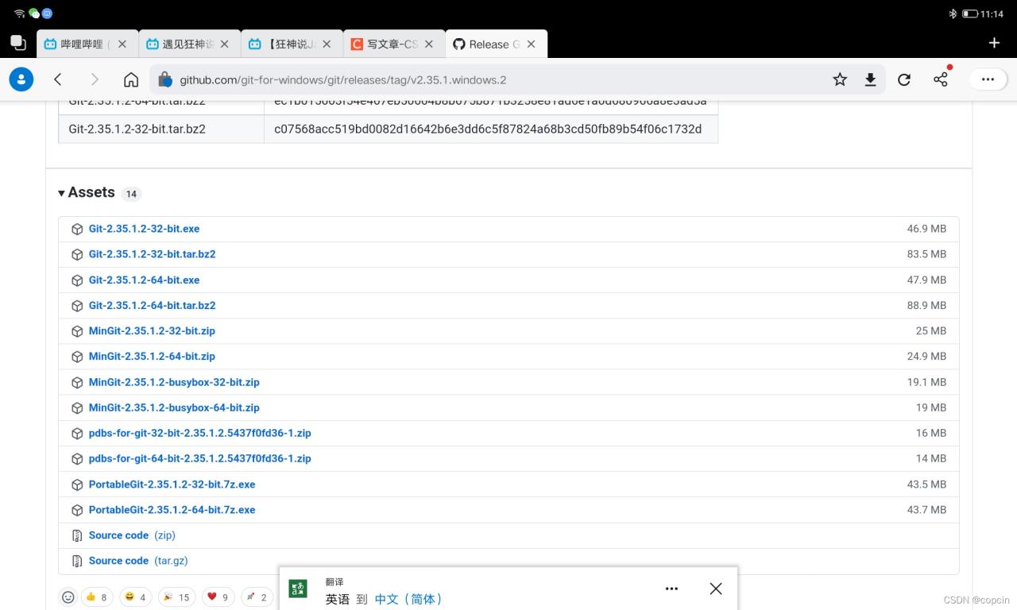Download Source code (tar.gz)

(138, 561)
